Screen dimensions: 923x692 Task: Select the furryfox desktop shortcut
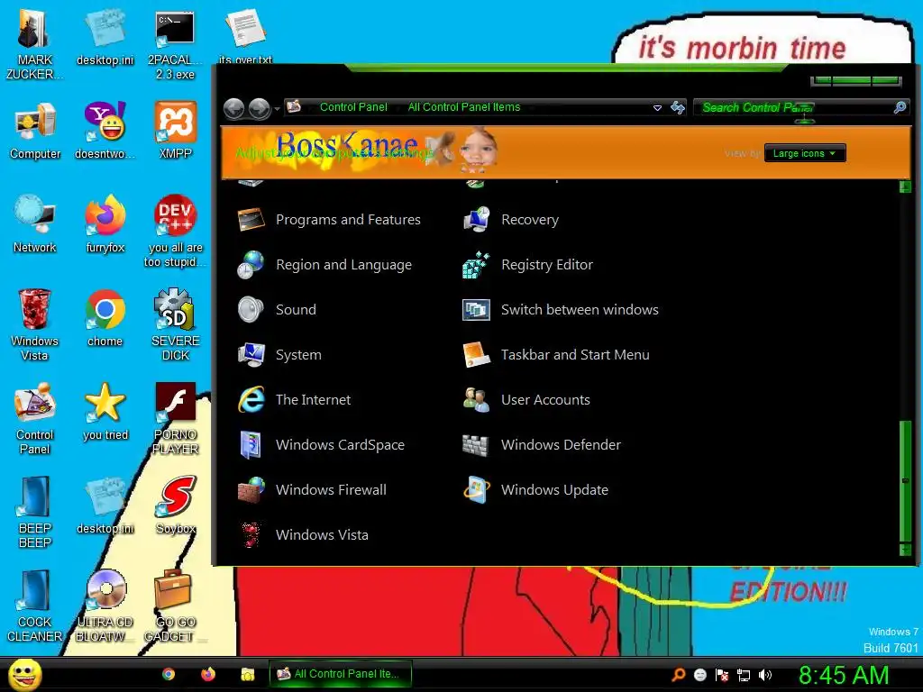tap(105, 223)
